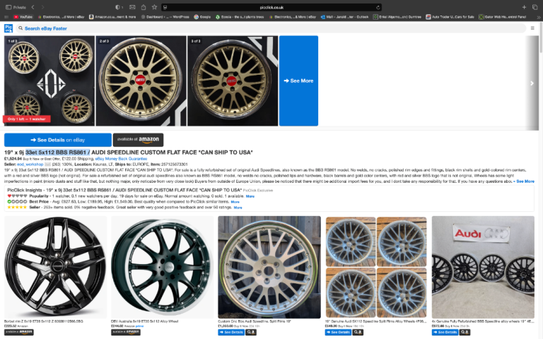Open the Dashboard WordPress bookmark
543x339 pixels.
[165, 17]
